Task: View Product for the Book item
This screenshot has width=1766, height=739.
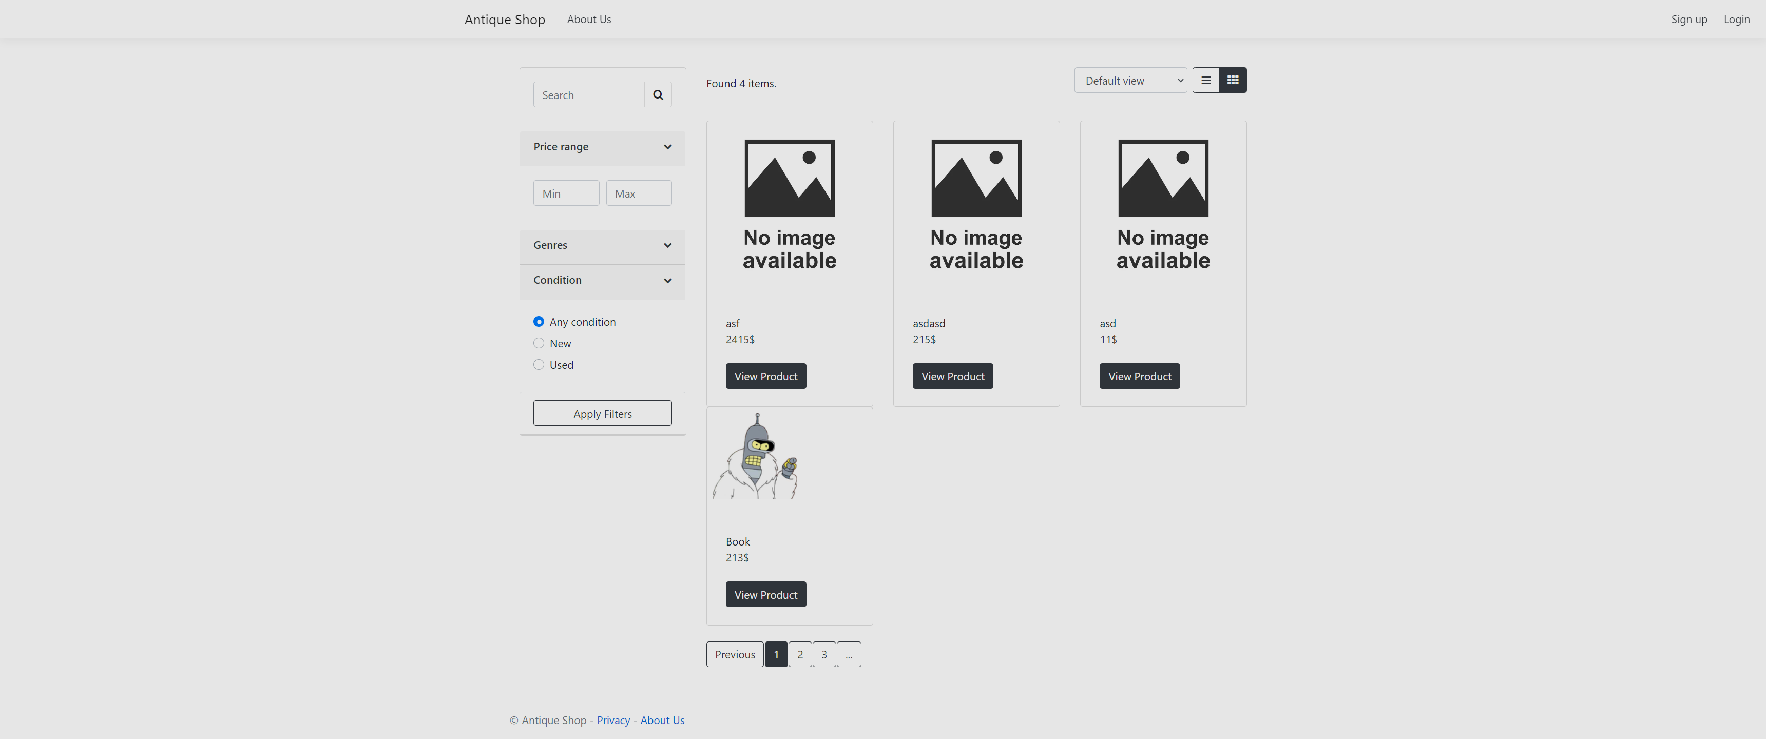Action: pos(765,594)
